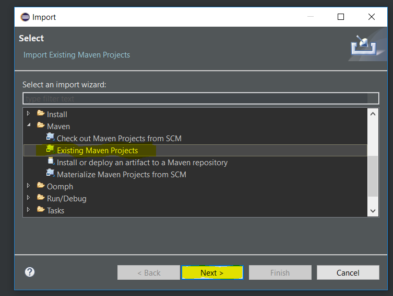Click the Install folder icon

[x=41, y=113]
